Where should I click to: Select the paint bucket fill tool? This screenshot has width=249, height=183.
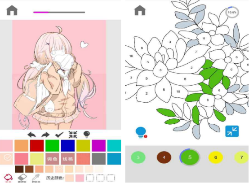8,178
